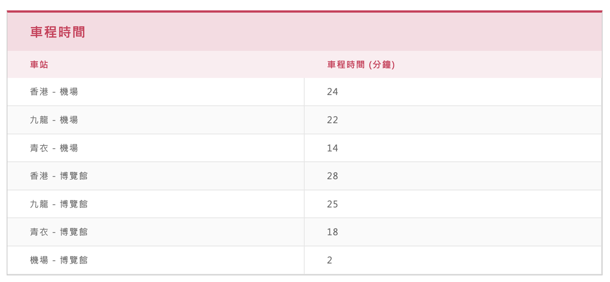This screenshot has height=282, width=610.
Task: Click the red top border line
Action: coord(305,11)
